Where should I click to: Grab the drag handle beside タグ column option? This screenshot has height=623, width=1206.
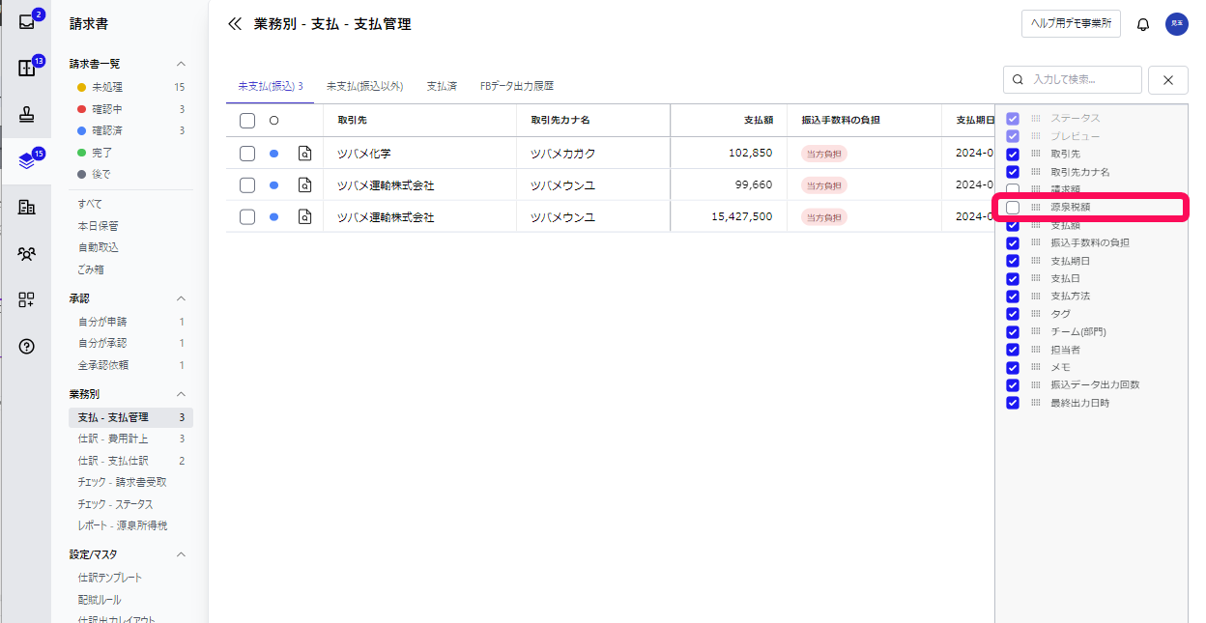(x=1036, y=314)
